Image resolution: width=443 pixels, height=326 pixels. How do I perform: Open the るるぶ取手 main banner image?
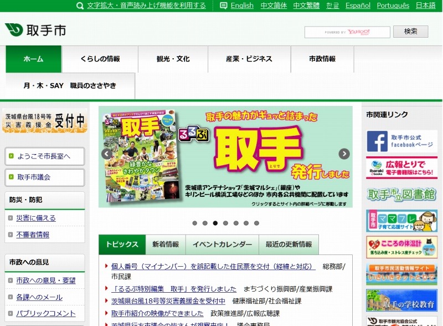[x=225, y=157]
